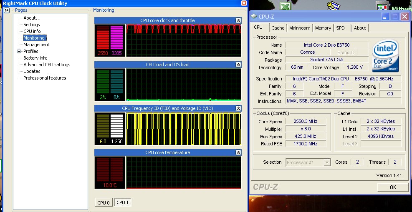Select the CPU tab in CPU-Z
Screen dimensions: 412x212
[258, 27]
